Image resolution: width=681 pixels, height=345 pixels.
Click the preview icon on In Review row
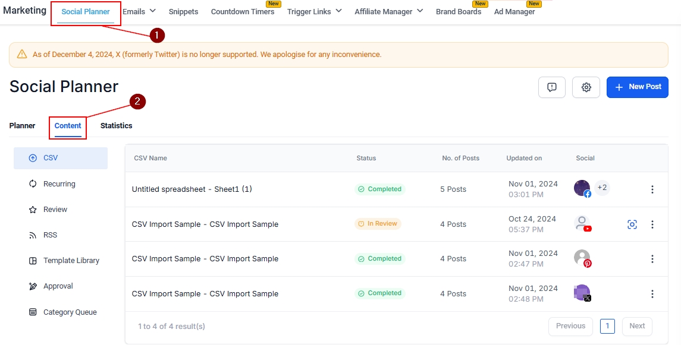(x=632, y=224)
